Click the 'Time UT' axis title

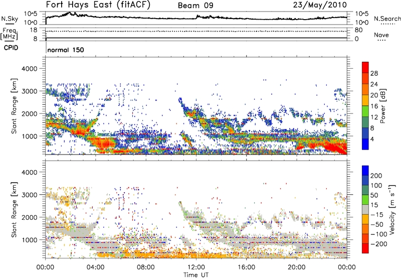[196, 275]
